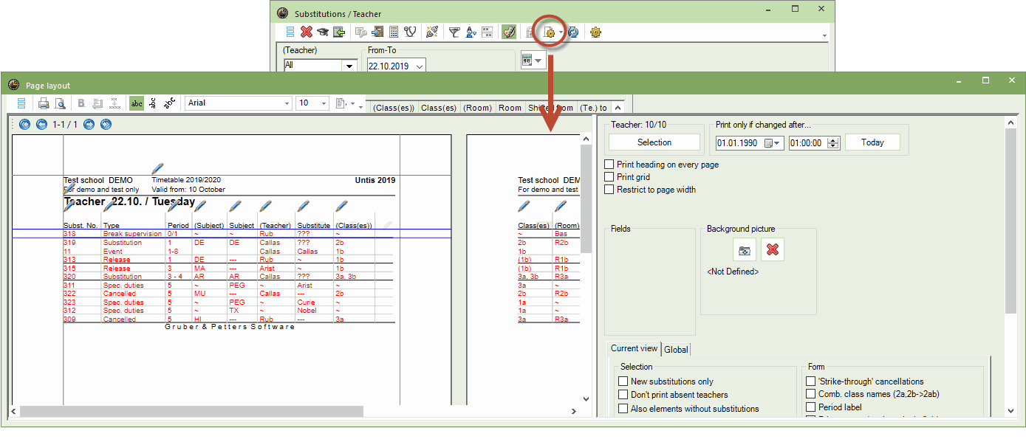Open settings gear icon in Substitutions toolbar

[x=595, y=32]
